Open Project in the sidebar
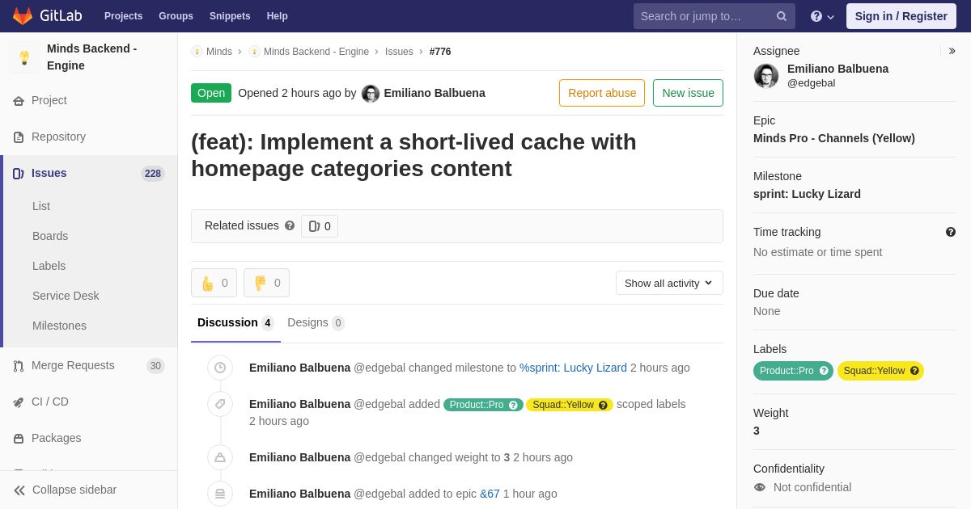This screenshot has height=509, width=971. coord(49,100)
